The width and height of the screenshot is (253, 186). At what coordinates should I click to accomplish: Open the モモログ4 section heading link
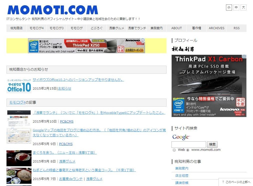click(x=17, y=102)
